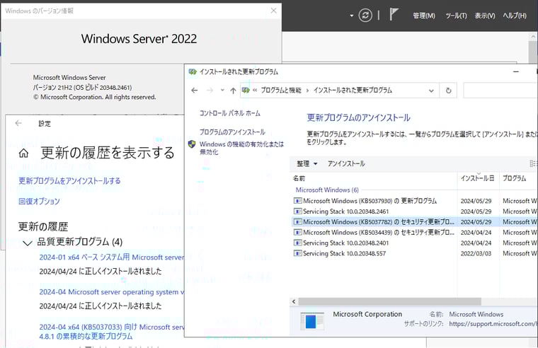Sort by インストール日 column header
Image resolution: width=538 pixels, height=348 pixels.
click(477, 178)
